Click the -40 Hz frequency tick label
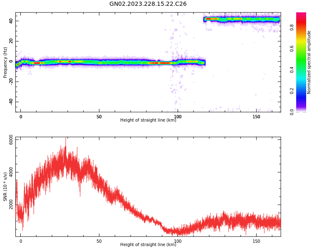 11,102
